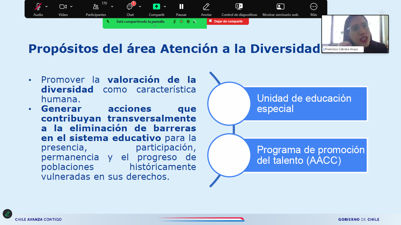This screenshot has width=401, height=225.
Task: Click the security shield icon
Action: [x=188, y=22]
